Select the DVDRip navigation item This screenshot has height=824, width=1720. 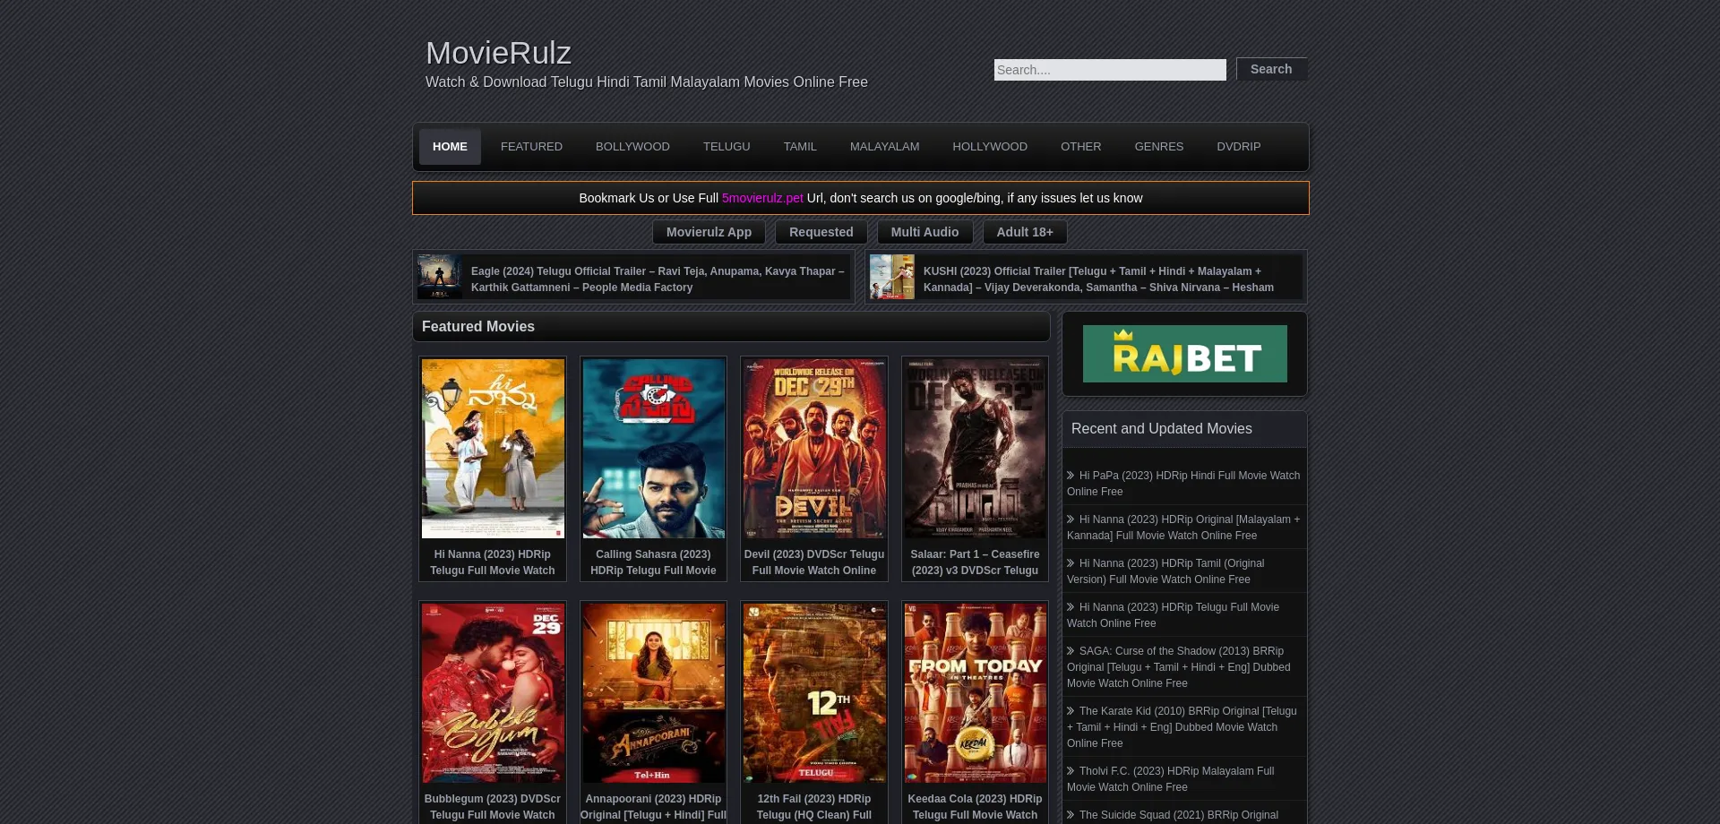[1238, 147]
